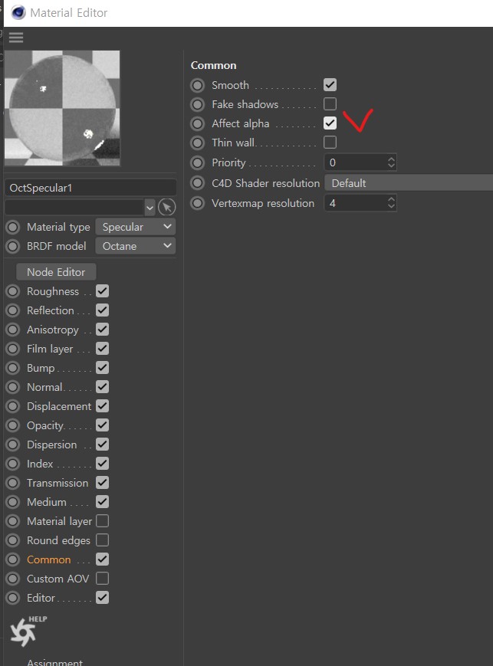Open the layer dropdown arrow below material name

150,208
